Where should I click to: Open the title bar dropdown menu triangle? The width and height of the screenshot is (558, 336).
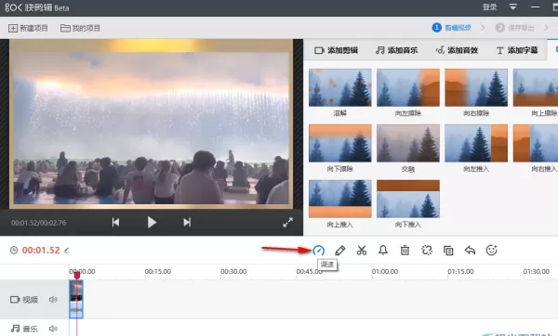pyautogui.click(x=512, y=7)
